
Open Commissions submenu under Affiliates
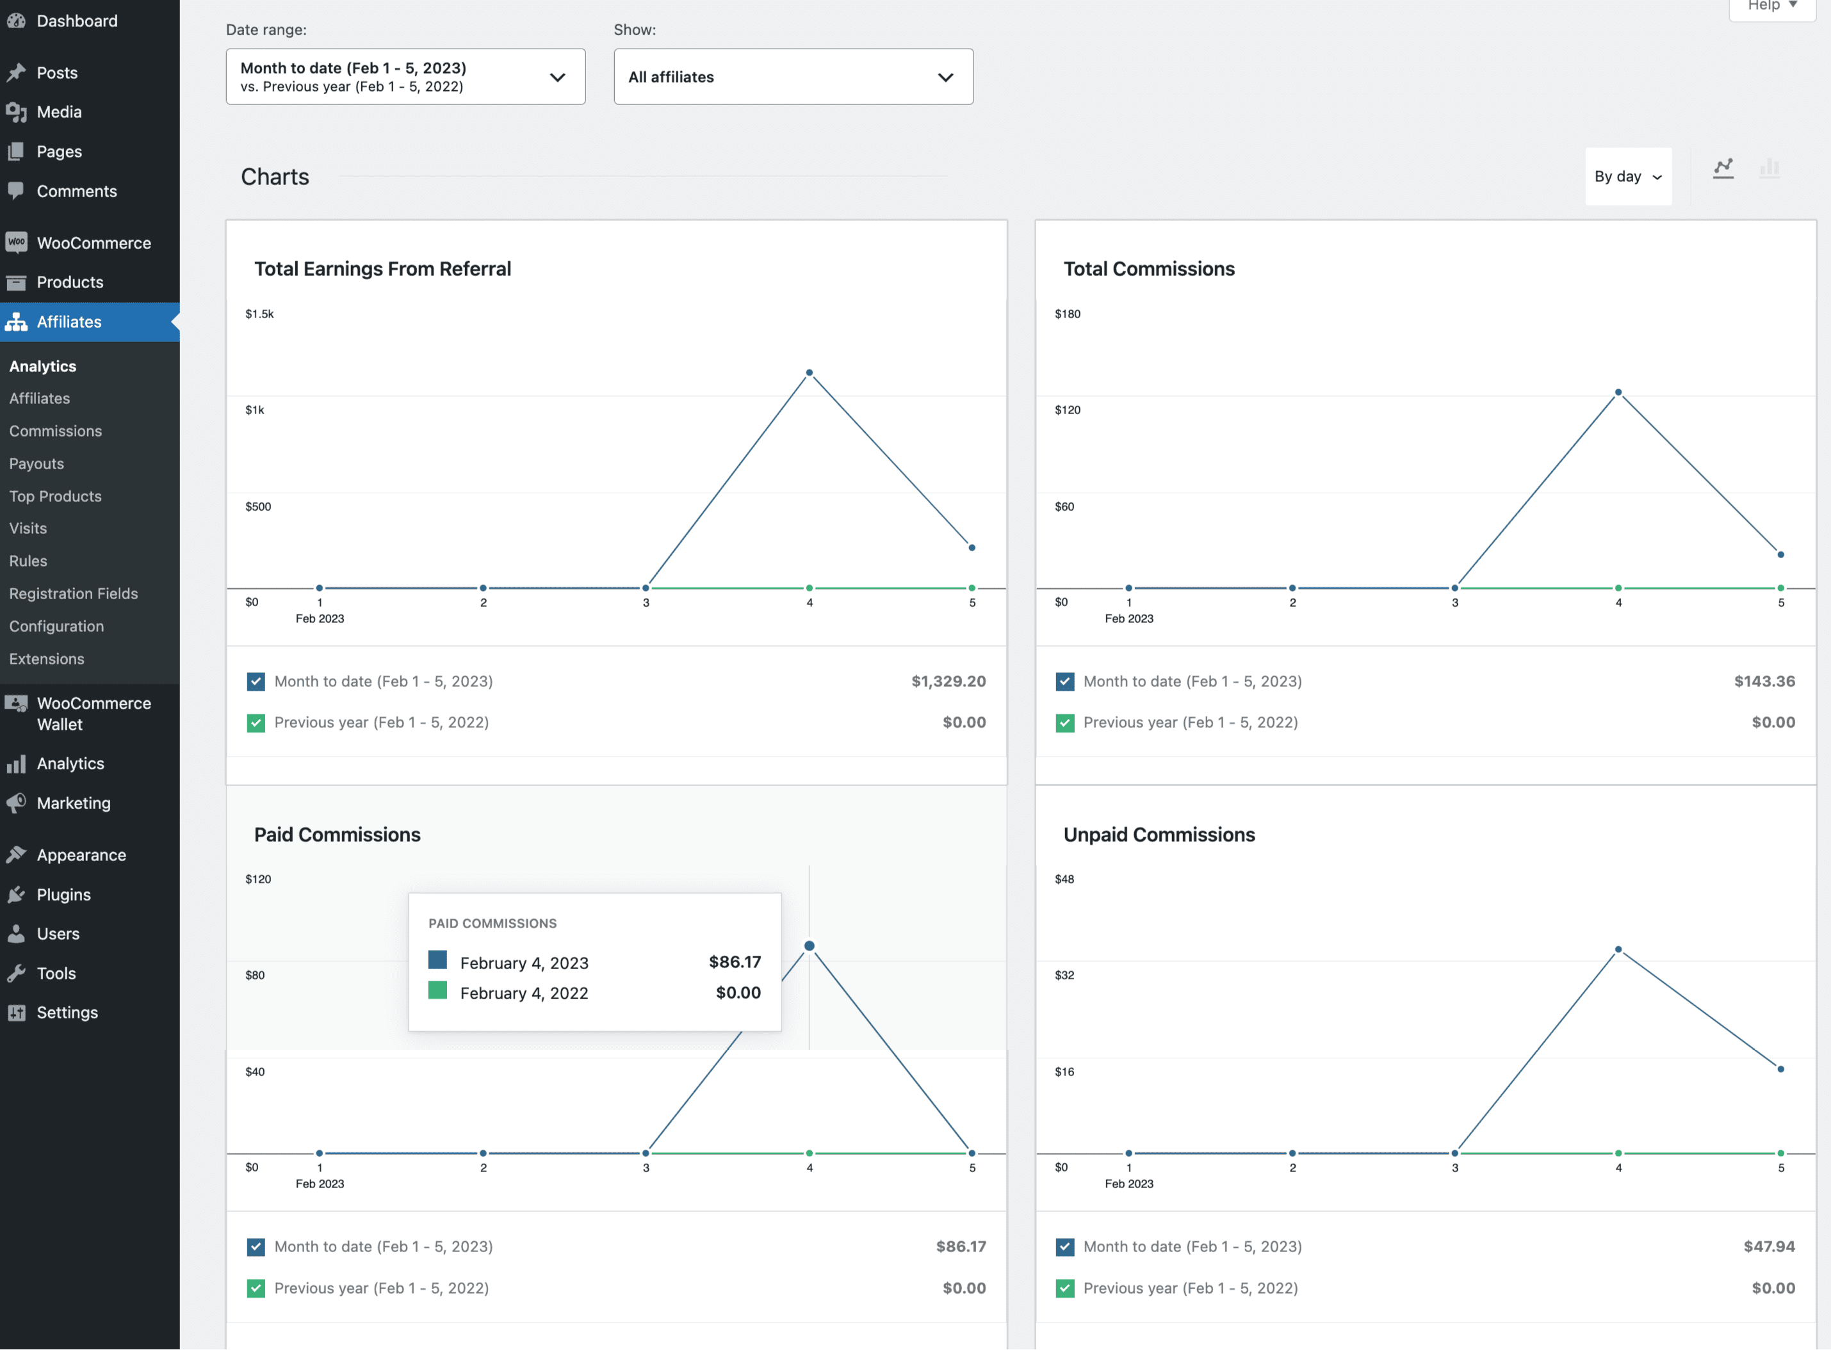(56, 431)
